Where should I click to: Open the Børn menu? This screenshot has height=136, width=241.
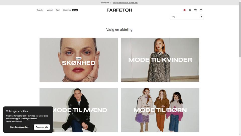(x=58, y=10)
